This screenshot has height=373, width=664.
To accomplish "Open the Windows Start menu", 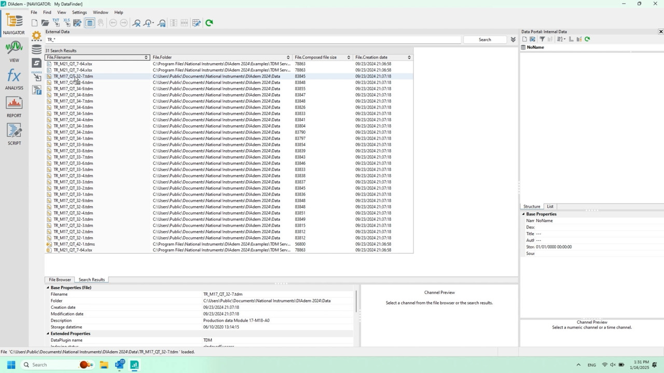I will (11, 365).
